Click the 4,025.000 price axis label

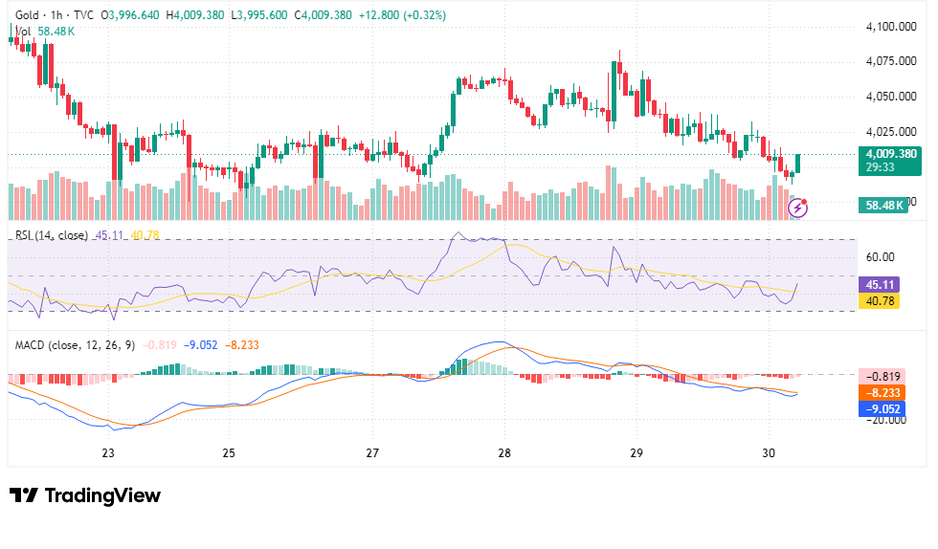891,132
